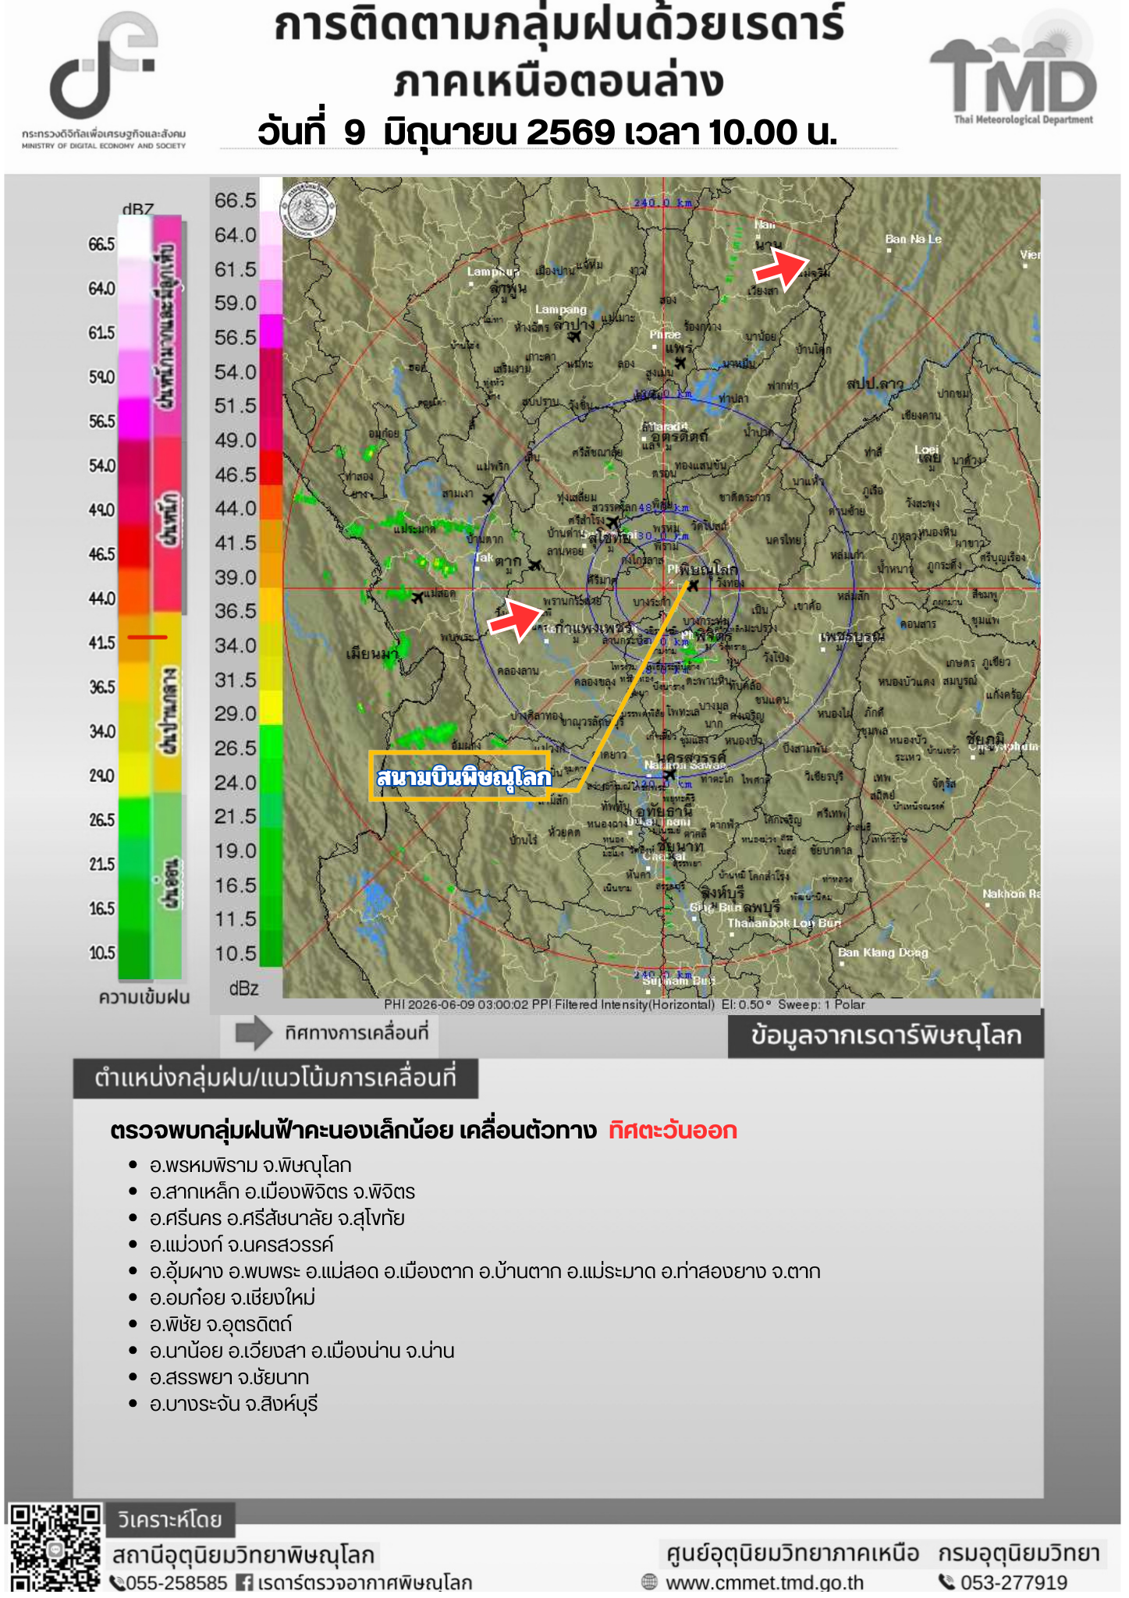Click the Ministry of Digital Economy and Society logo
The width and height of the screenshot is (1129, 1598).
104,80
